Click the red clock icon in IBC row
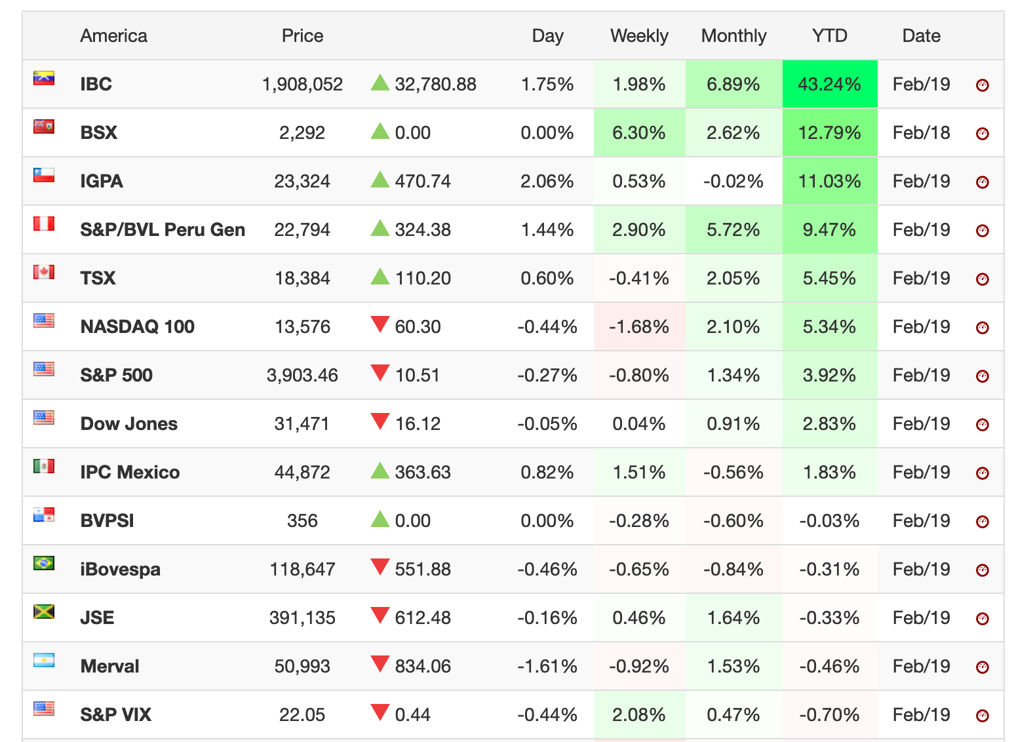The width and height of the screenshot is (1016, 742). (x=982, y=85)
